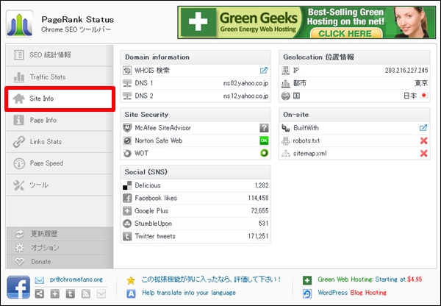Click the robots.txt robot icon

285,140
